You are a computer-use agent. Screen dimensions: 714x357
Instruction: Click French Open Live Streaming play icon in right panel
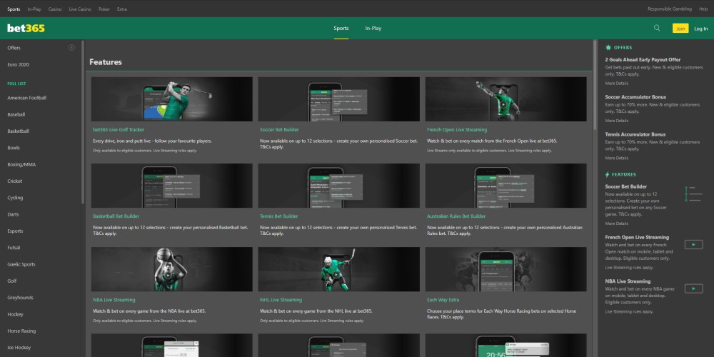tap(693, 244)
